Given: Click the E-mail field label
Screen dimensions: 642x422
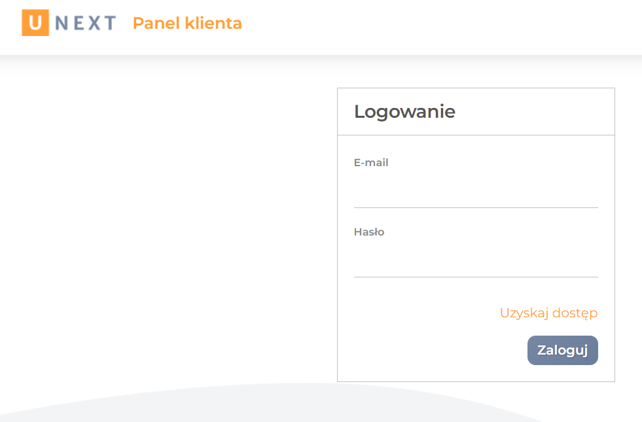Looking at the screenshot, I should [371, 162].
